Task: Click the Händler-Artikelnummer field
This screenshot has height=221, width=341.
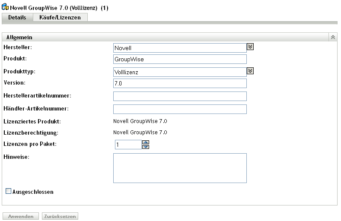Action: click(x=179, y=109)
